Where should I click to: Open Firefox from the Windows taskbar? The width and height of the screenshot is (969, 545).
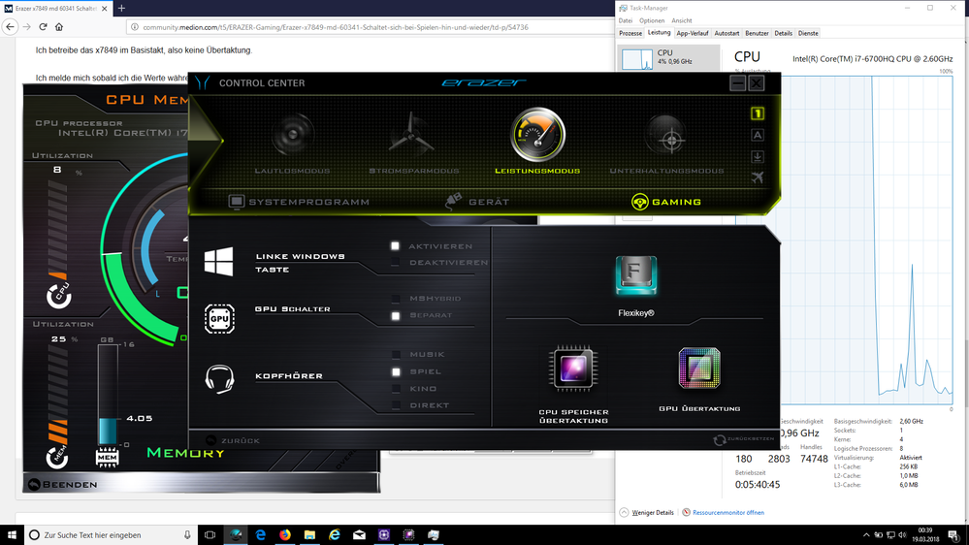[285, 534]
